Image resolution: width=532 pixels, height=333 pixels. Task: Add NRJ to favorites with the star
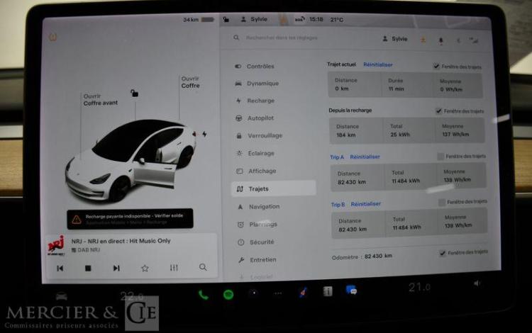pyautogui.click(x=145, y=268)
